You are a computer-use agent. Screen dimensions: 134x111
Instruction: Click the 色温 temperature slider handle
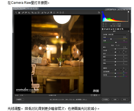pos(111,39)
